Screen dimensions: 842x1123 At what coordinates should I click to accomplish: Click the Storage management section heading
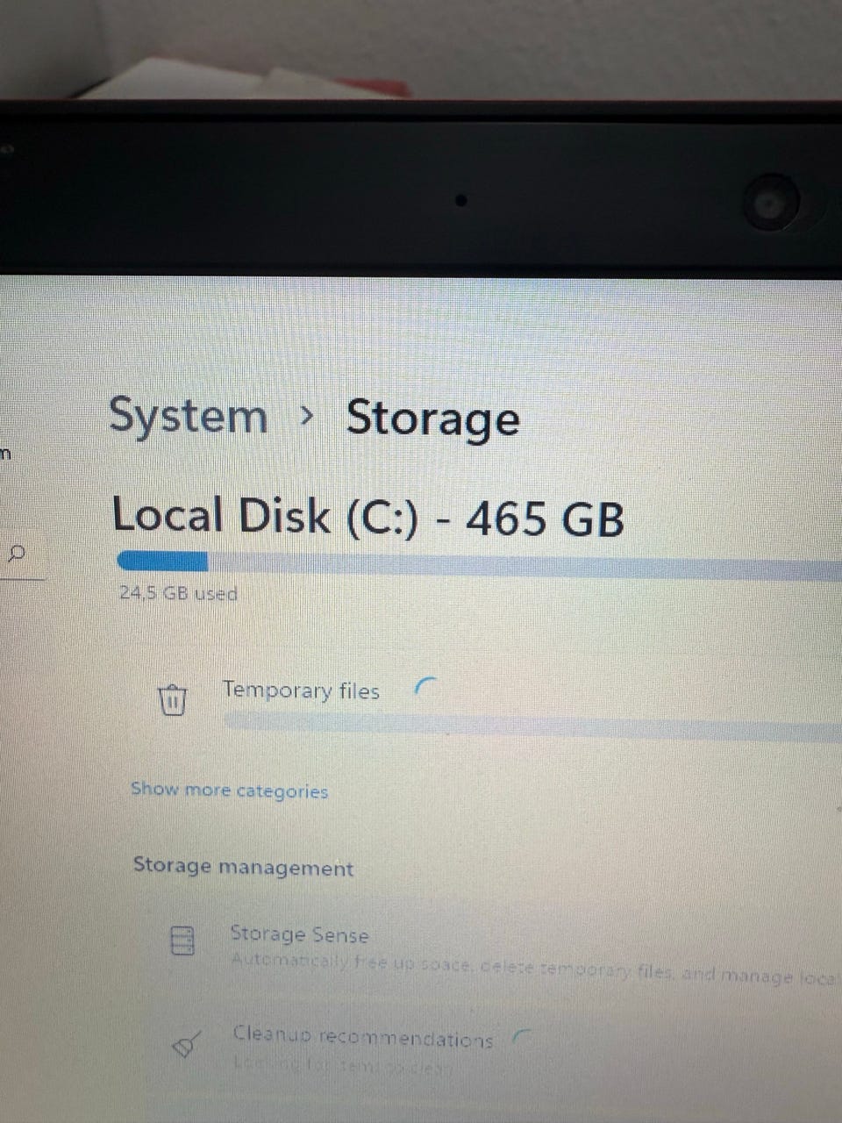[x=243, y=867]
